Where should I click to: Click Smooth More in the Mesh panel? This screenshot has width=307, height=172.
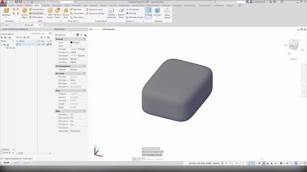(36, 10)
